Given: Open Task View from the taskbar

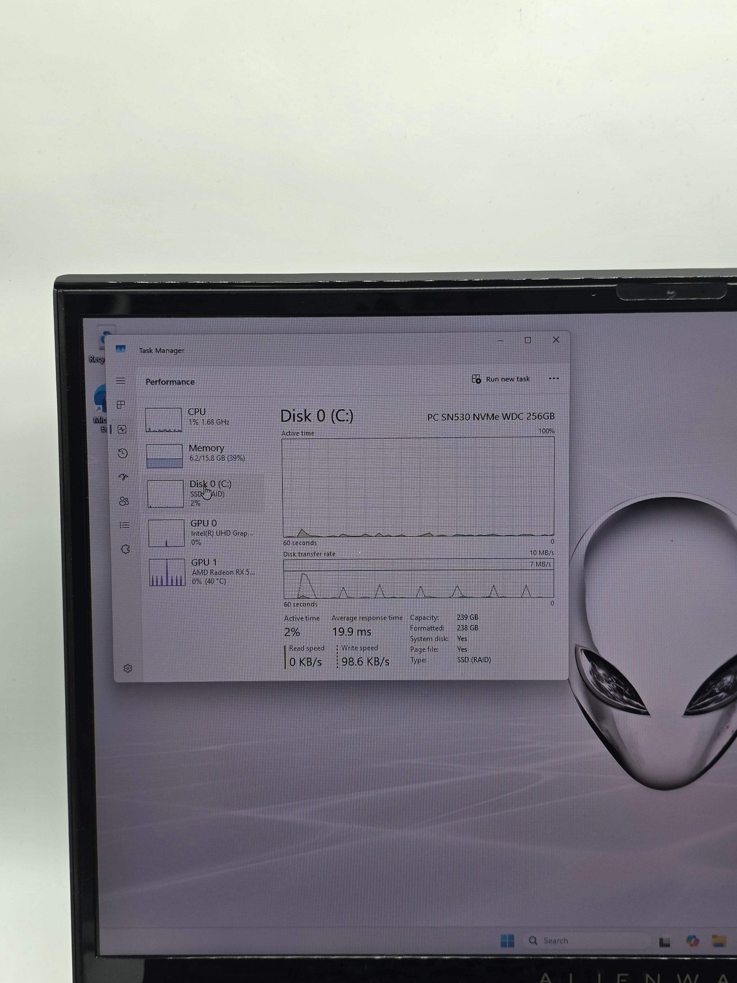Looking at the screenshot, I should click(x=665, y=941).
